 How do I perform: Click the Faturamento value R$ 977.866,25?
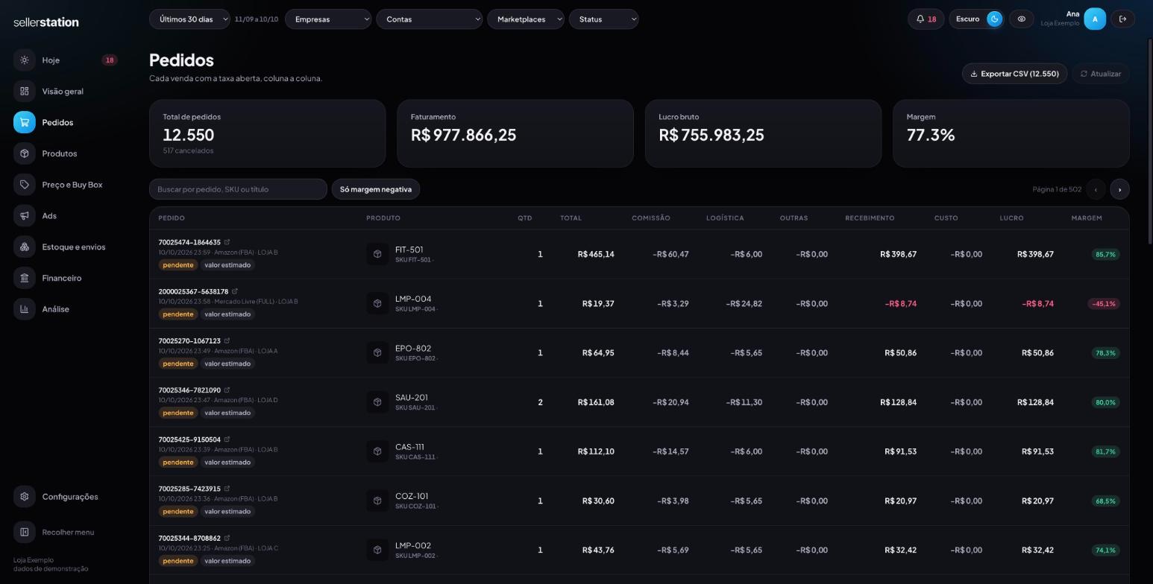[x=464, y=135]
